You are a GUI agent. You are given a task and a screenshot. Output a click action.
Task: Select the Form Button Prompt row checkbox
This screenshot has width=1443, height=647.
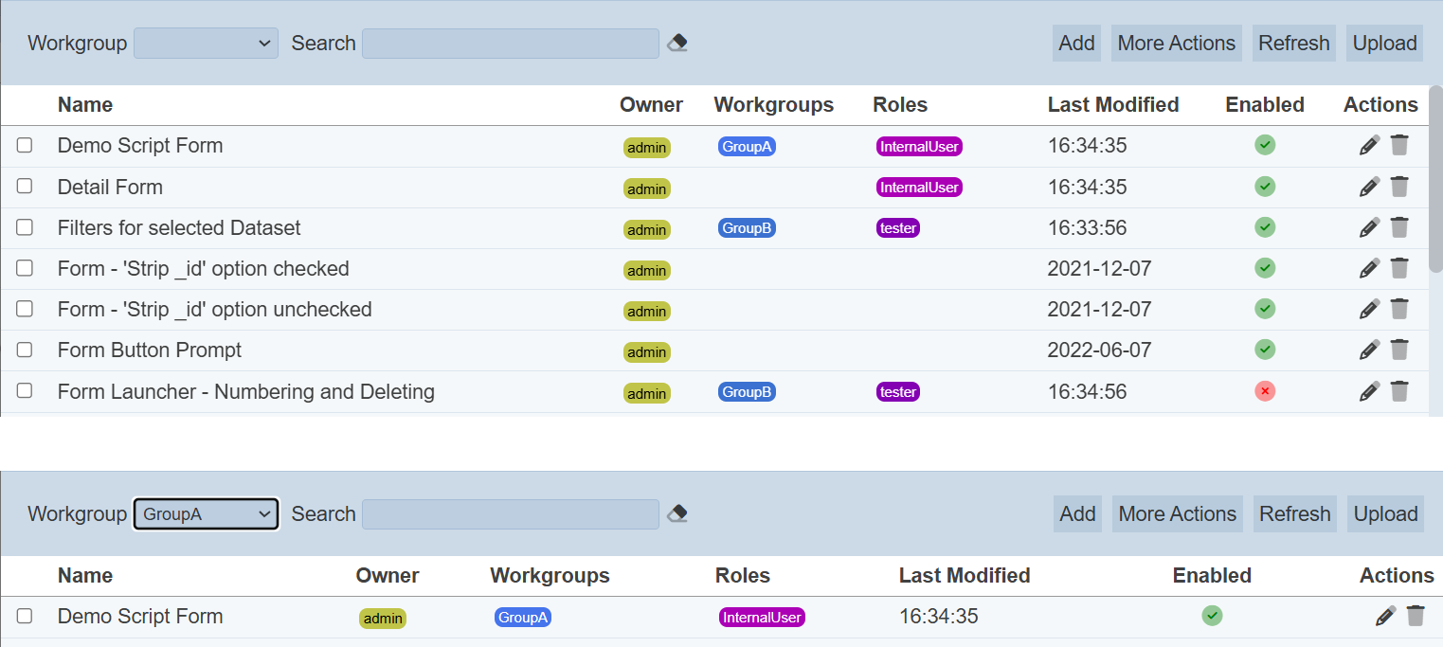(x=25, y=350)
